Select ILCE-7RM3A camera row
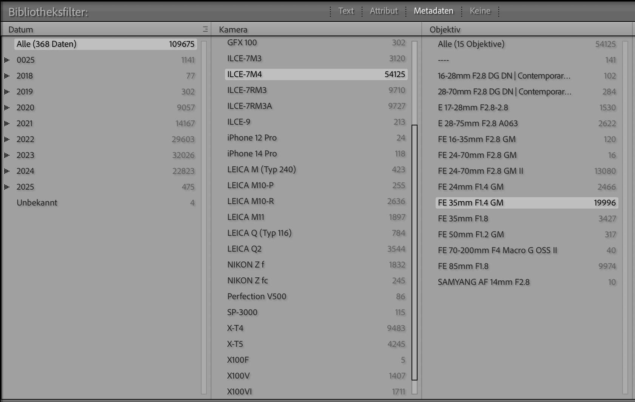Screen dimensions: 635x402 click(x=316, y=106)
